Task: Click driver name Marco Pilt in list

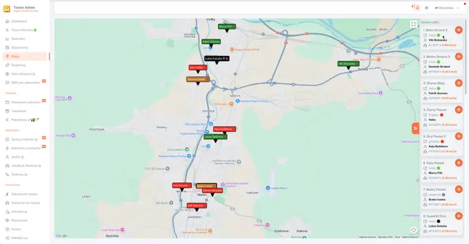Action: pos(435,173)
